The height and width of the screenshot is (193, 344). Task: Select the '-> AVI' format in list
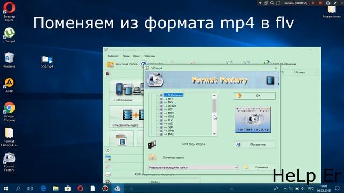pyautogui.click(x=168, y=124)
